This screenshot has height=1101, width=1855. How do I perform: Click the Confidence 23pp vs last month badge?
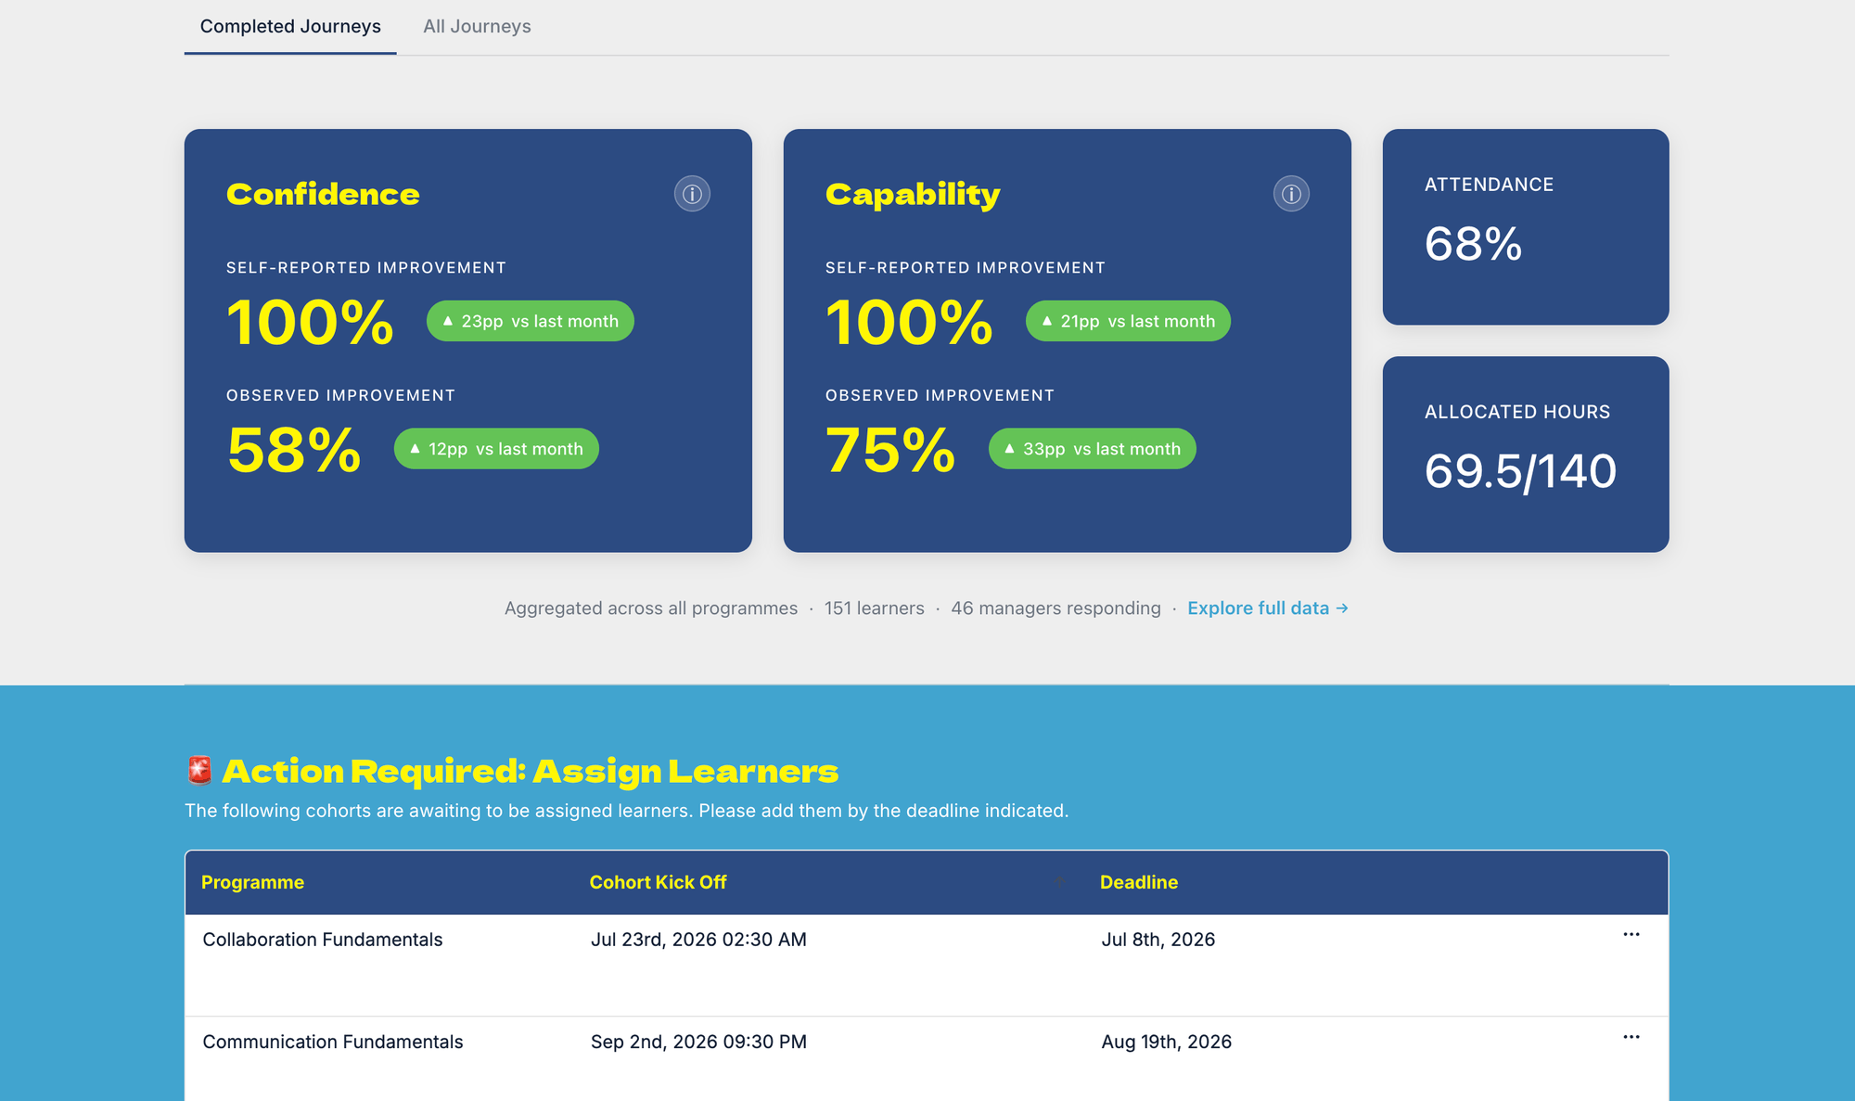(x=531, y=321)
